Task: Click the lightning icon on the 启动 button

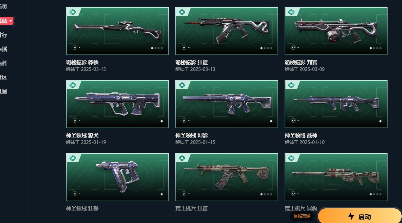Action: click(351, 216)
